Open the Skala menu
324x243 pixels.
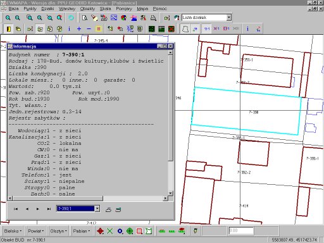coord(105,9)
